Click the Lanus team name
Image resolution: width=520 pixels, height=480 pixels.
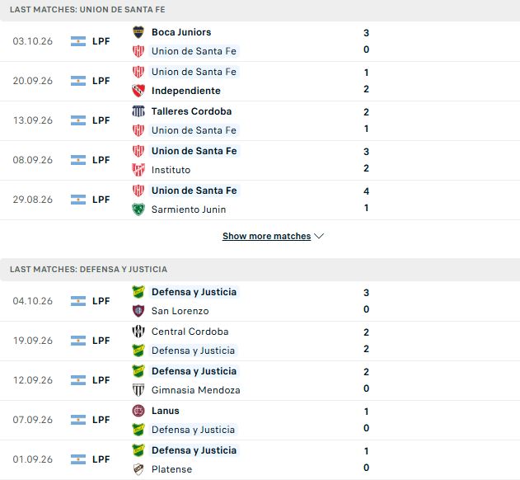165,411
